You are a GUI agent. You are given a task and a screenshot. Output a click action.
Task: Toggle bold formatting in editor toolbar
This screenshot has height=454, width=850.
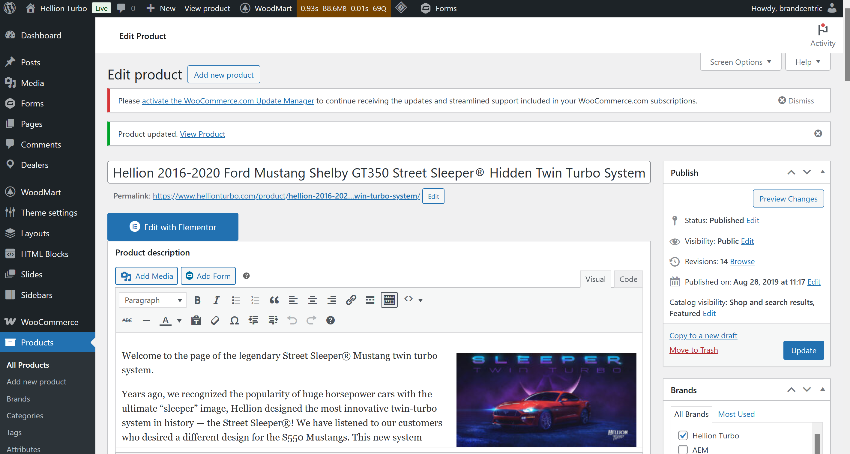click(197, 300)
